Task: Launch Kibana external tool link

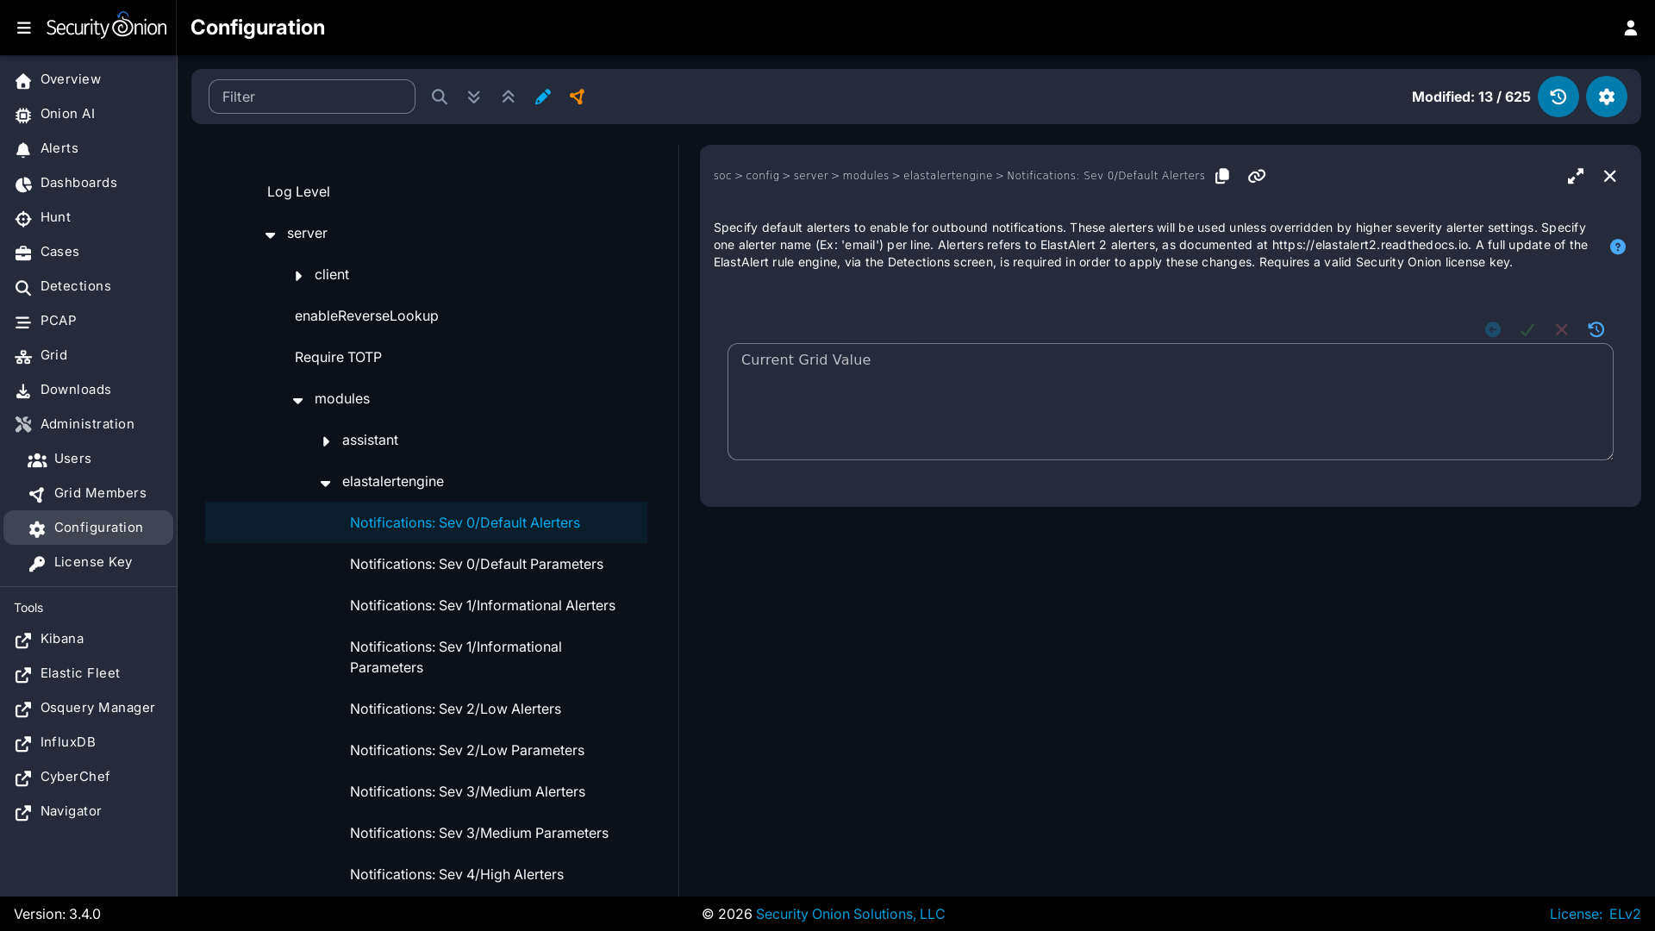Action: 88,639
